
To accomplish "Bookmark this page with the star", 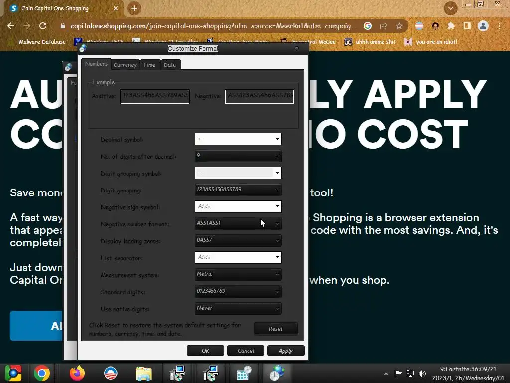I will (x=399, y=26).
